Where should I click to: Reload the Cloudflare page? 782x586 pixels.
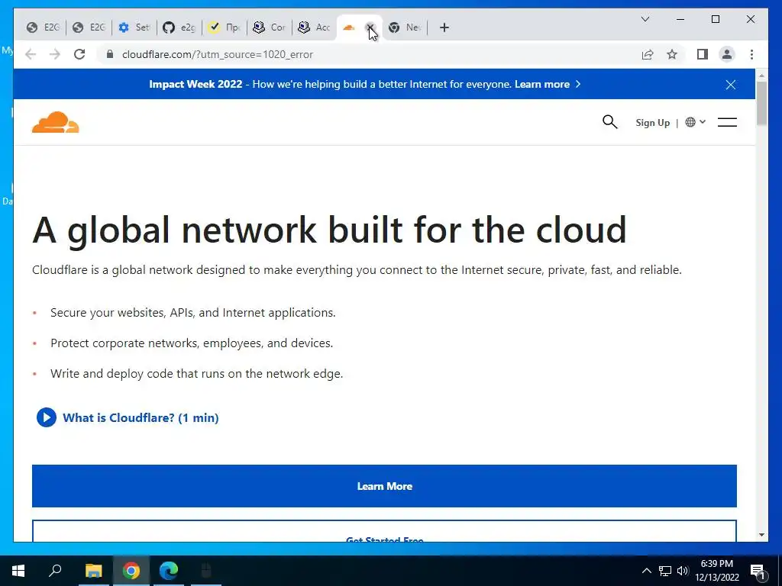coord(79,54)
